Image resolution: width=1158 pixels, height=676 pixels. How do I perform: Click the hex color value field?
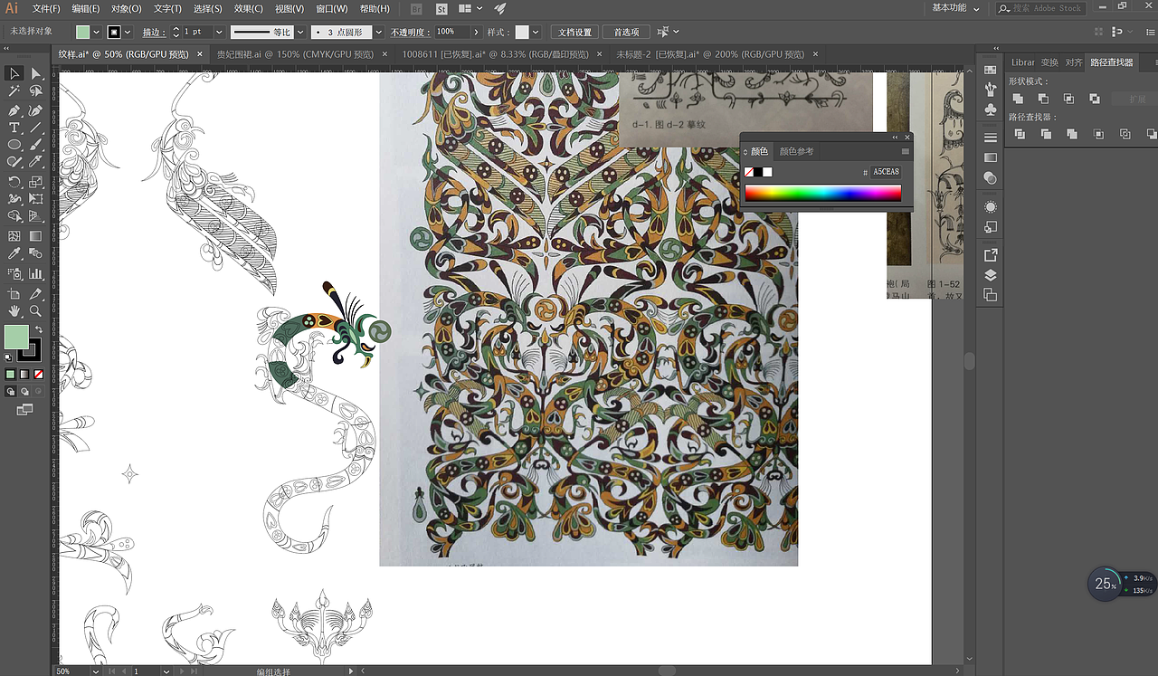886,172
